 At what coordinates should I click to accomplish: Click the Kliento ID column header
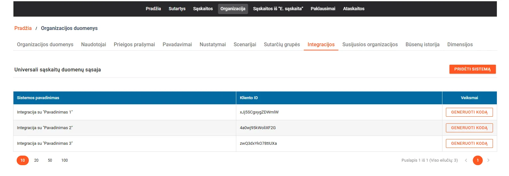pyautogui.click(x=339, y=98)
